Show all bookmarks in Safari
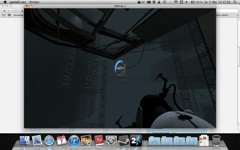This screenshot has height=150, width=240. point(4,15)
